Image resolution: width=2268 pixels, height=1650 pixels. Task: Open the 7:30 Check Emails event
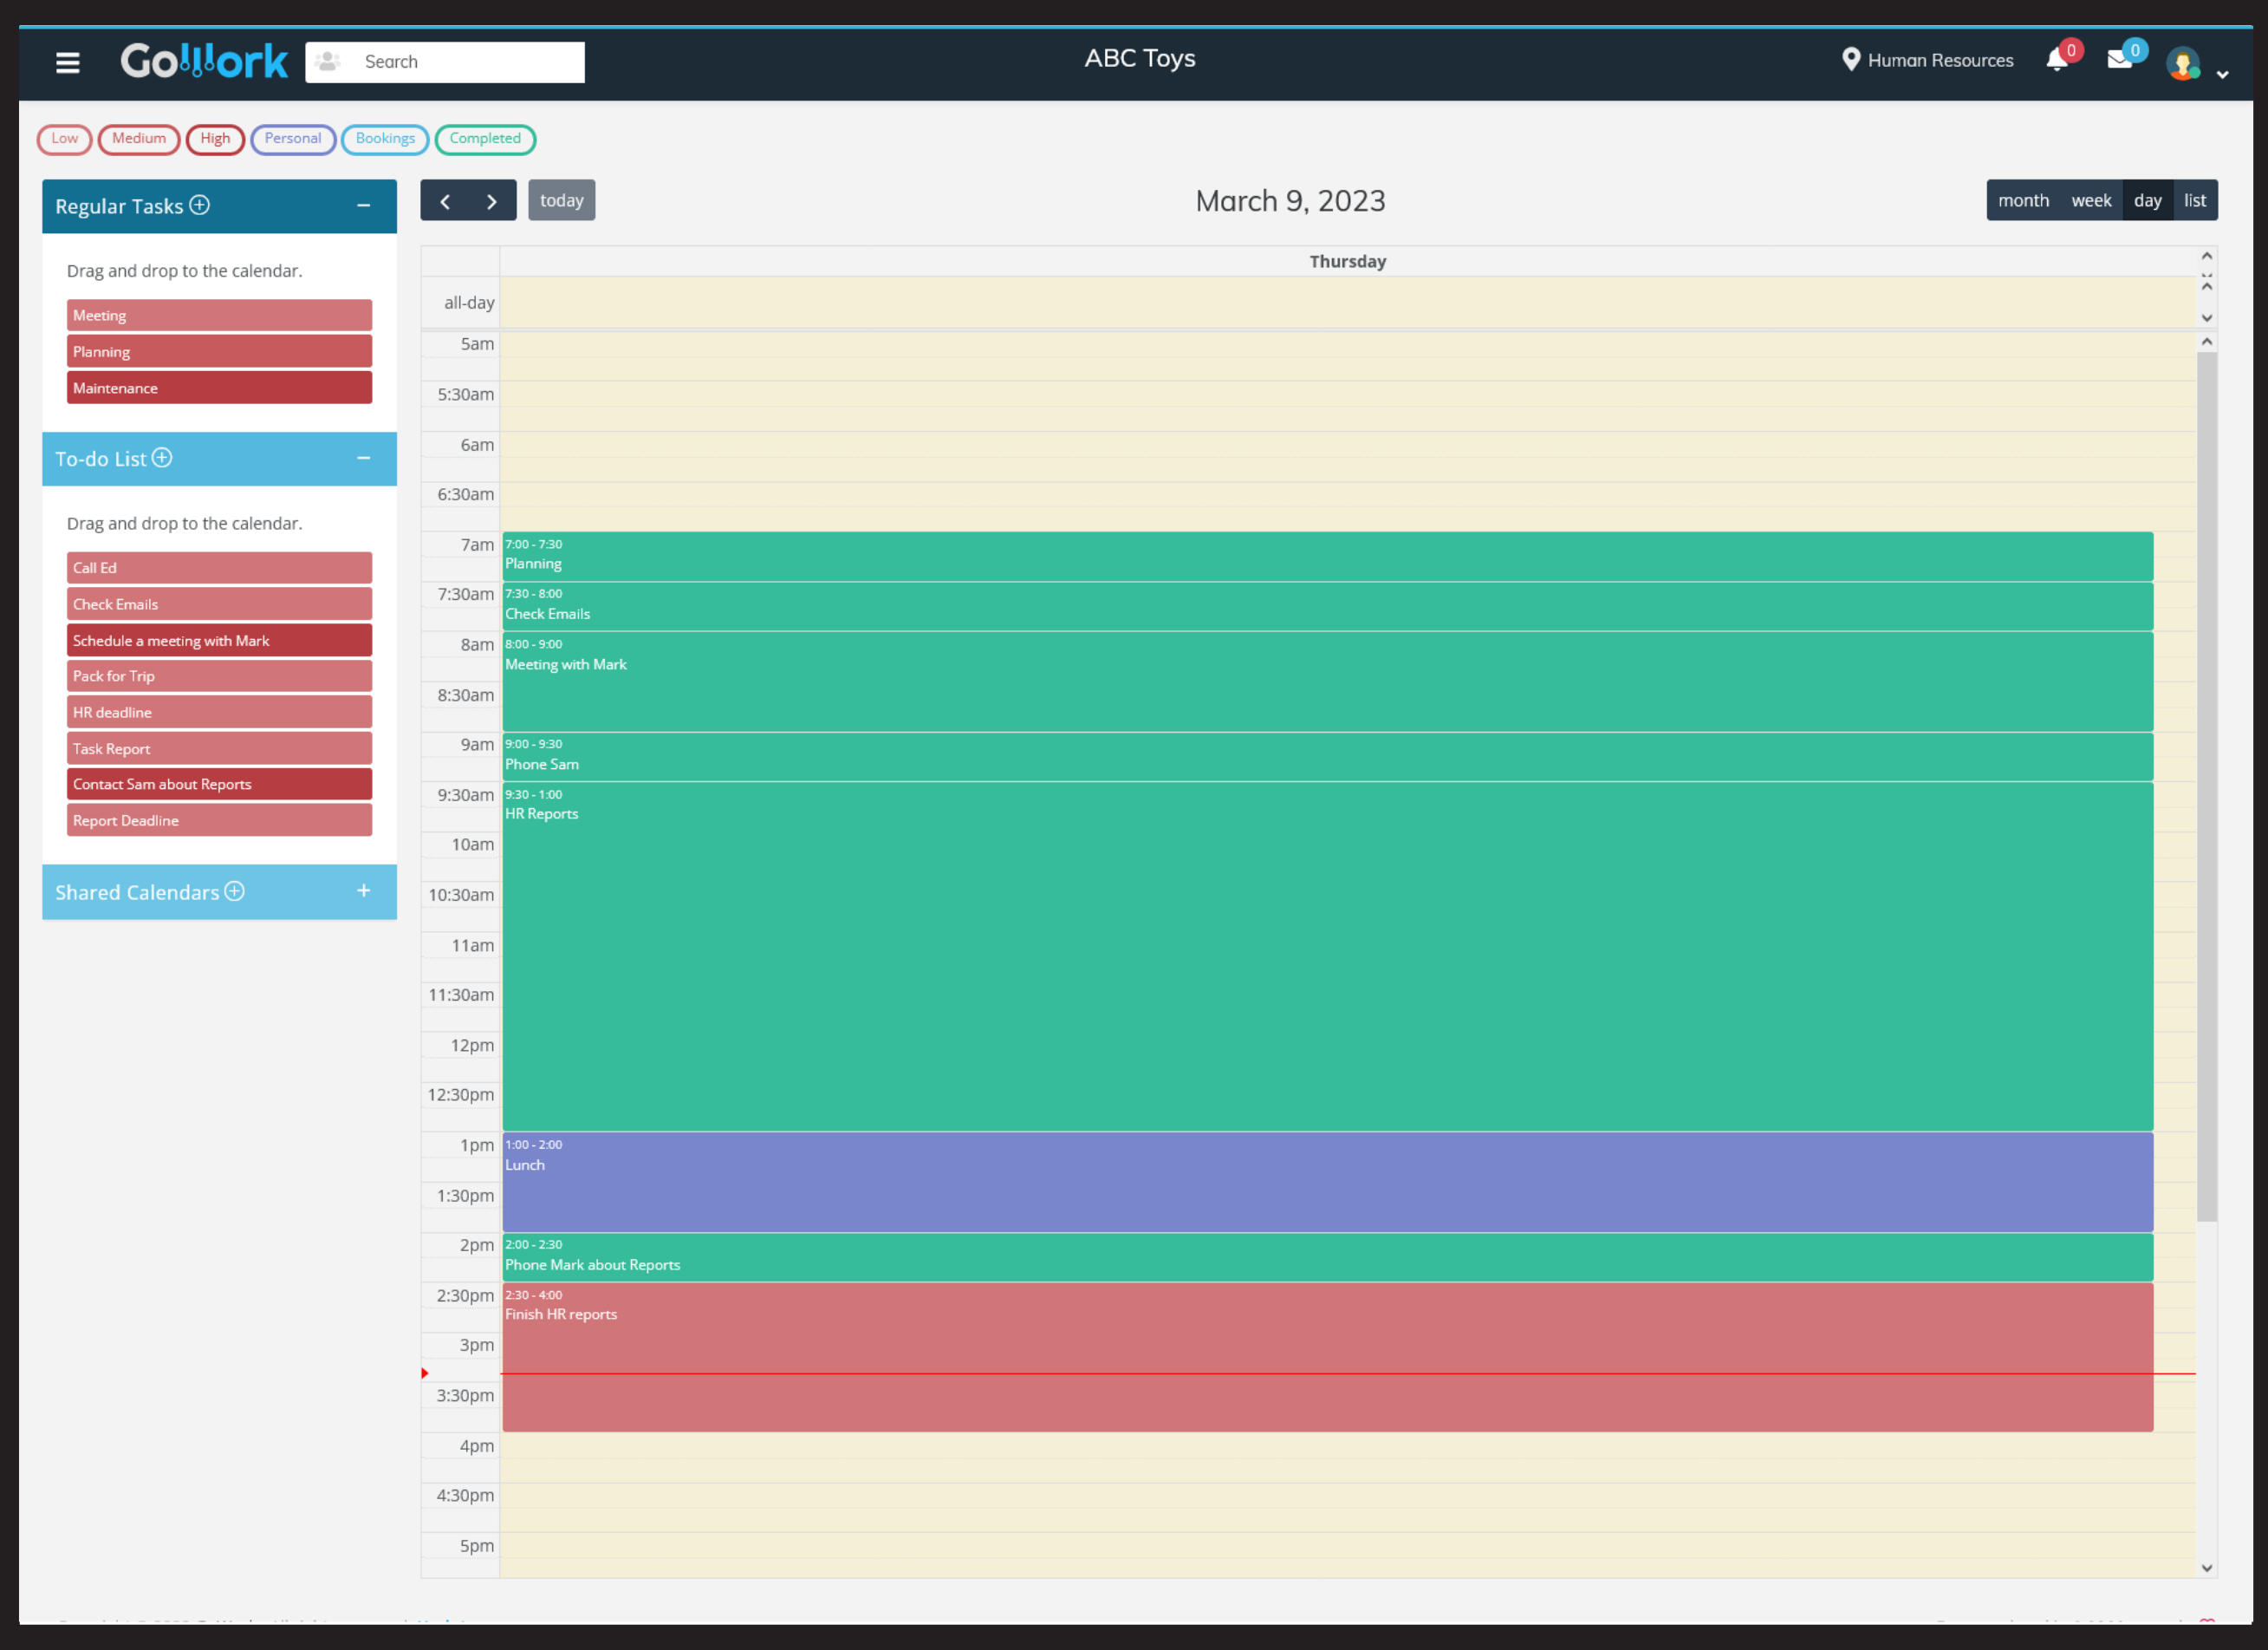(1327, 606)
